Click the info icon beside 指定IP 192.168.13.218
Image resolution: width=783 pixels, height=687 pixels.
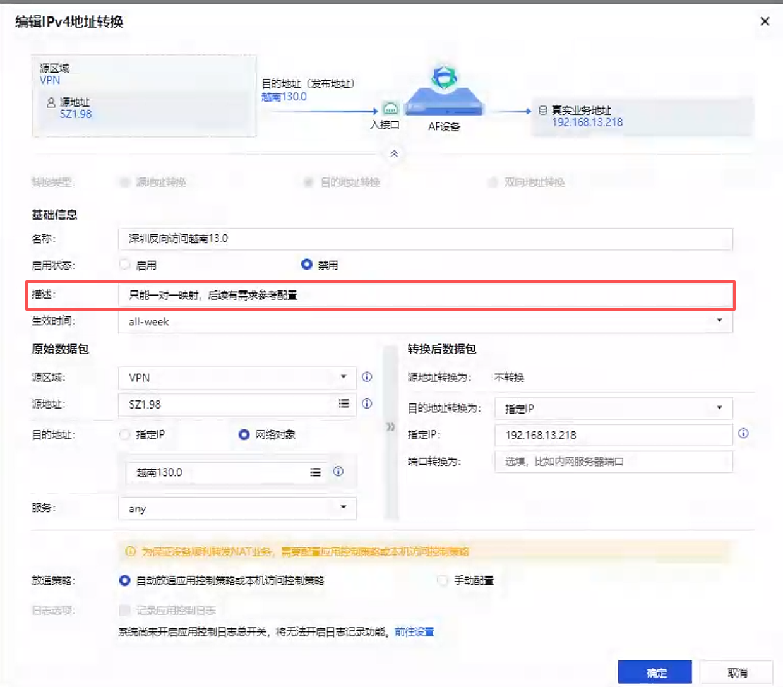click(x=743, y=433)
